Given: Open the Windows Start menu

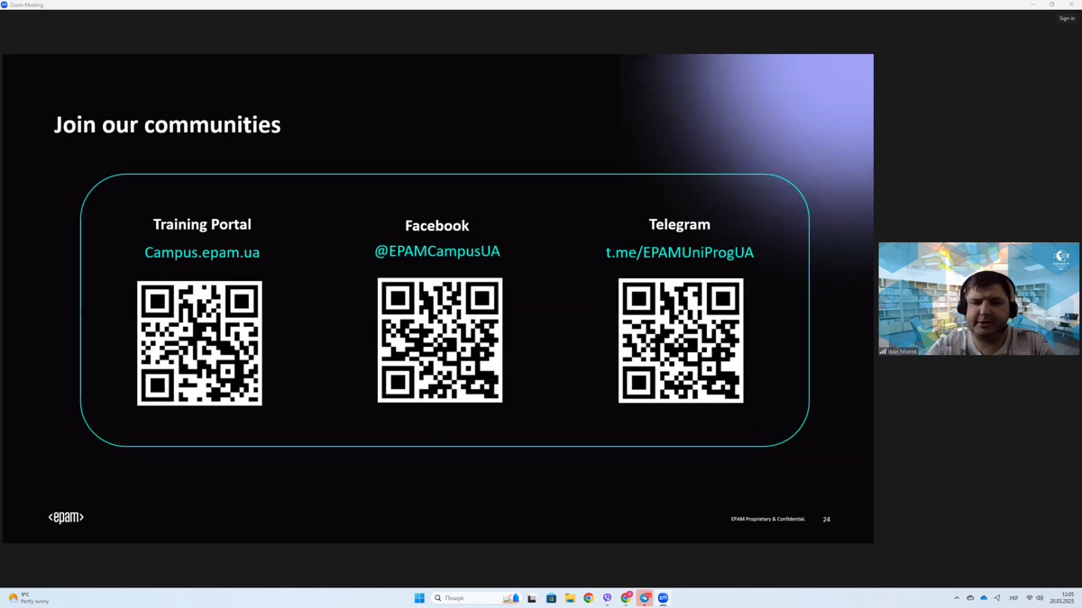Looking at the screenshot, I should point(419,598).
